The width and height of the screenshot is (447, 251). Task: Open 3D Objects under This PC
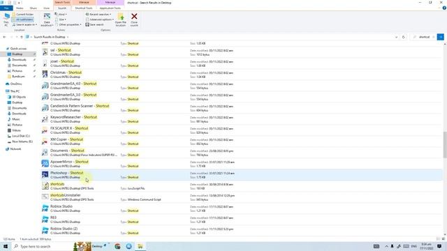coord(19,97)
